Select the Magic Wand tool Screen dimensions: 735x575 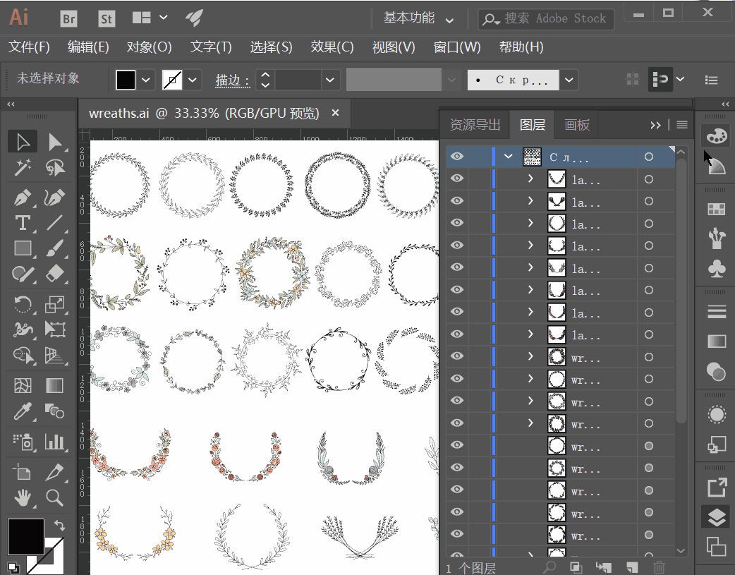coord(22,167)
